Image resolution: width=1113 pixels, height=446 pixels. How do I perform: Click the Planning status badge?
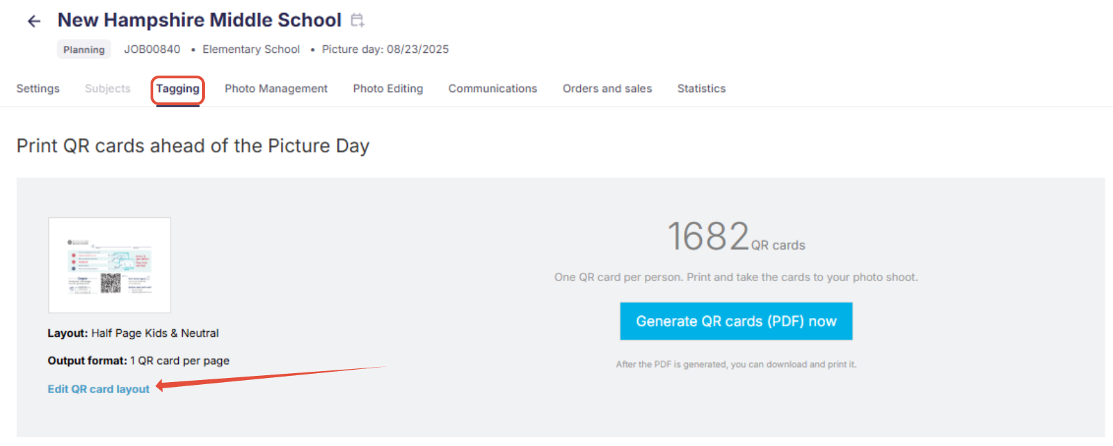[x=84, y=49]
